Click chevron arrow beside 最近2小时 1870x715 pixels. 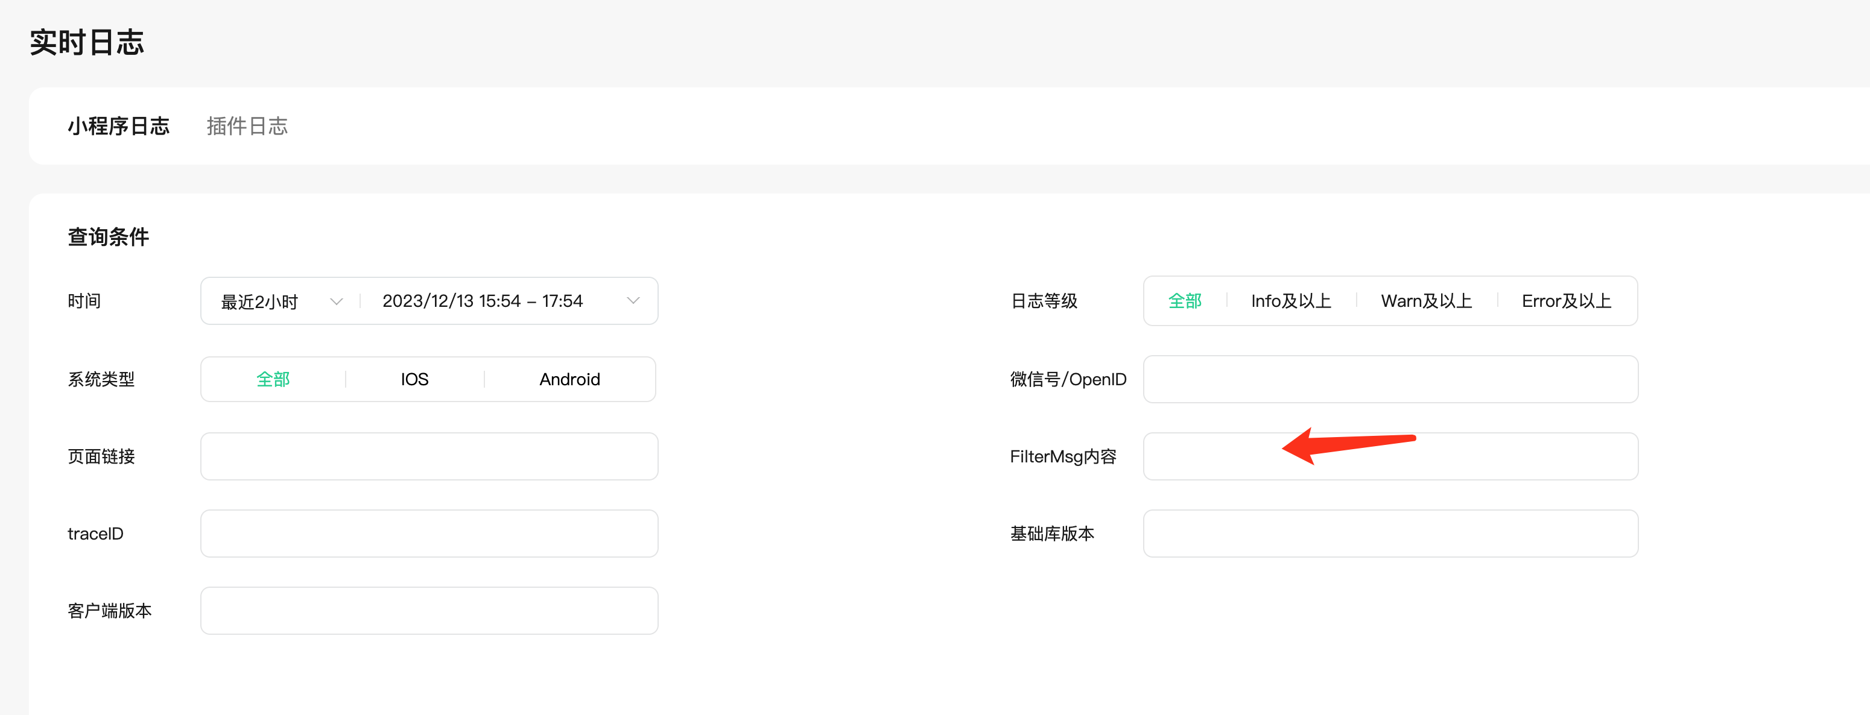click(x=336, y=301)
